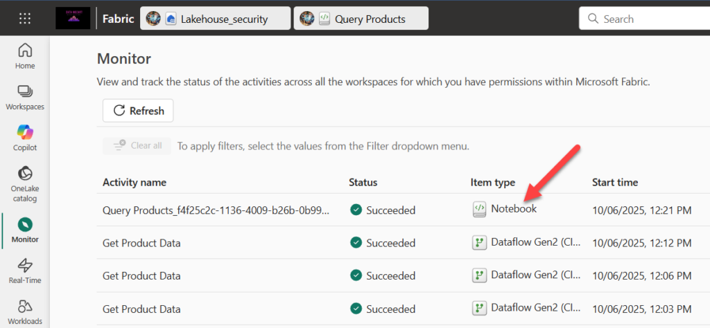The width and height of the screenshot is (710, 328).
Task: Open the app launcher waffle icon
Action: (x=25, y=19)
